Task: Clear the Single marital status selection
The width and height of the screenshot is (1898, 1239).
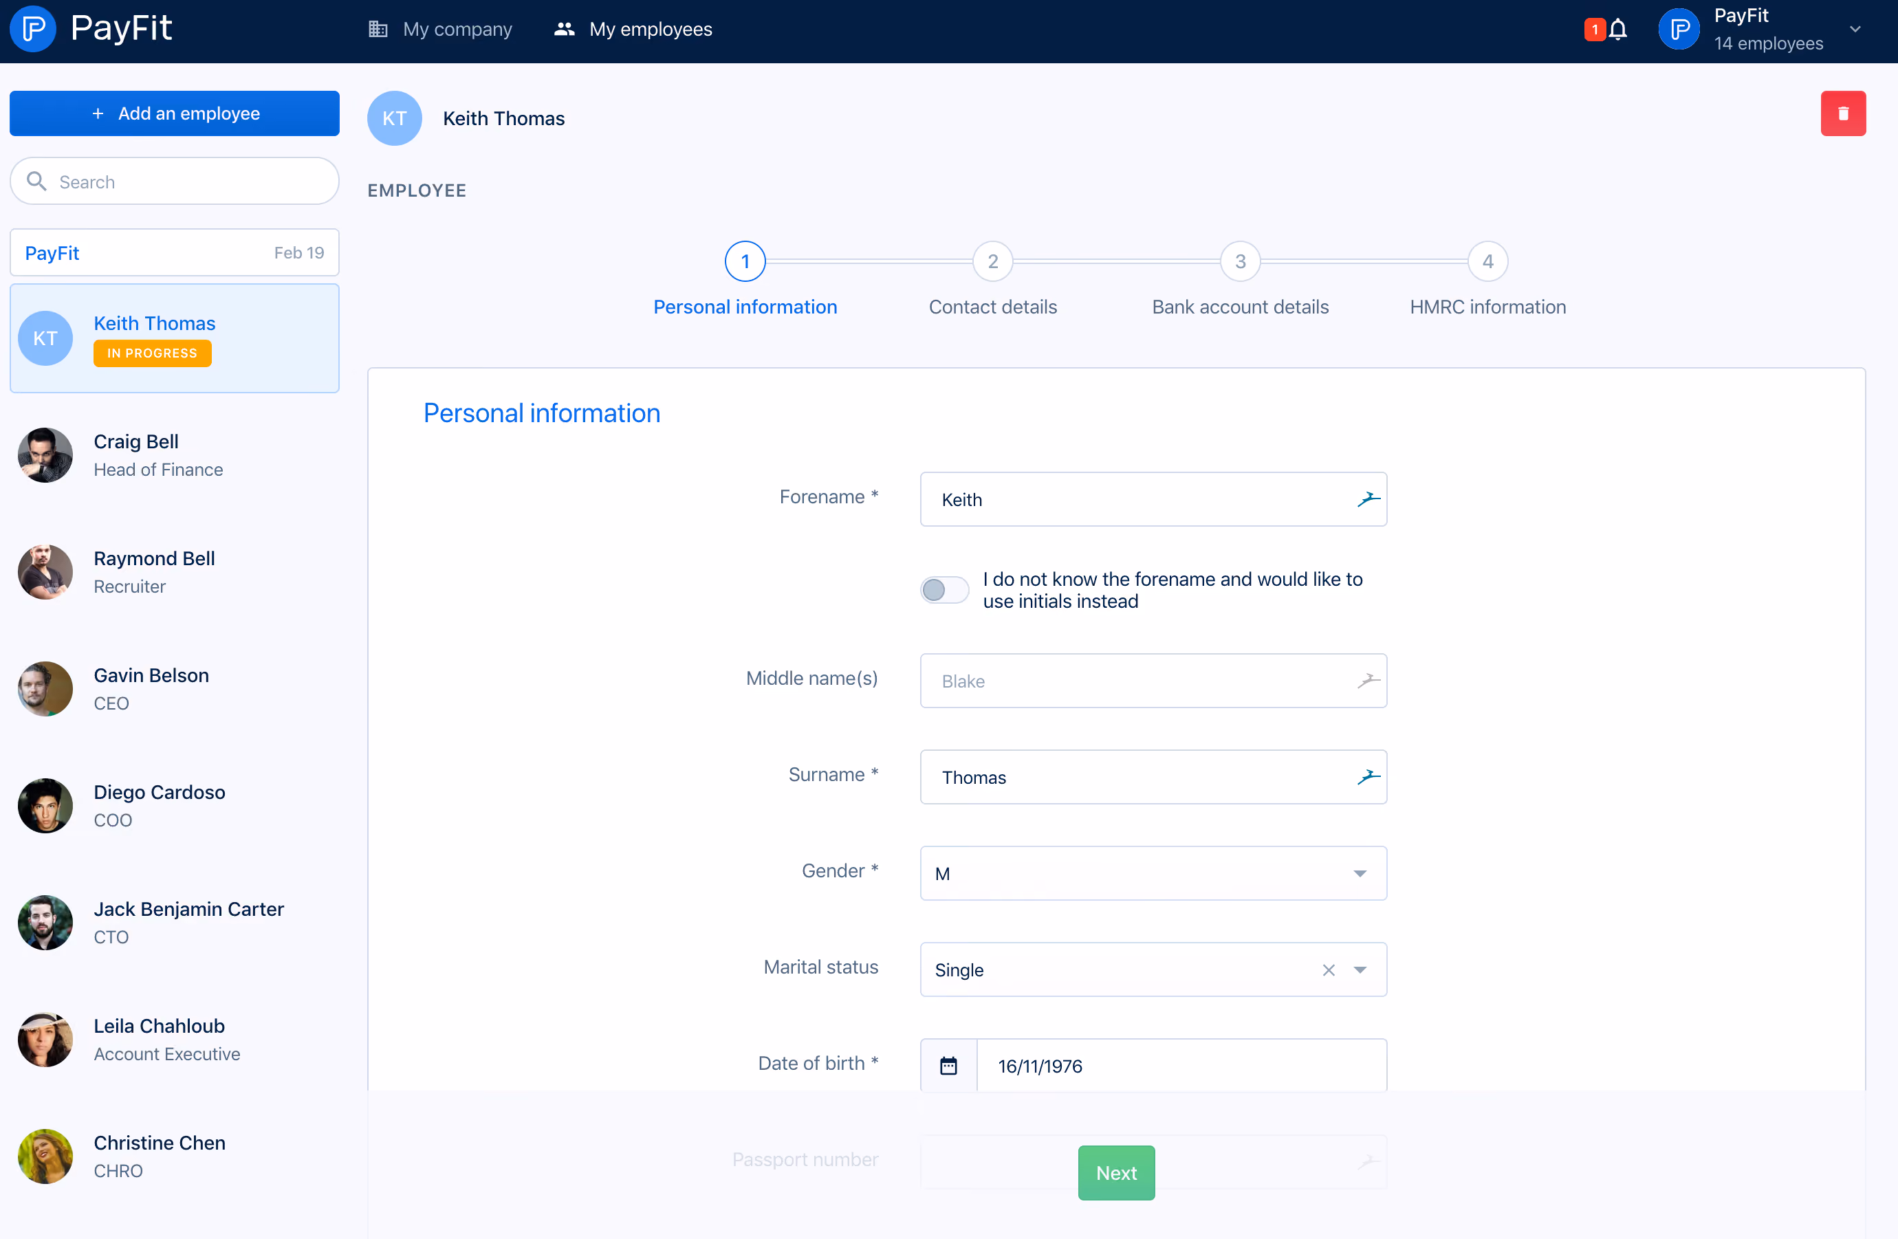Action: pos(1329,970)
